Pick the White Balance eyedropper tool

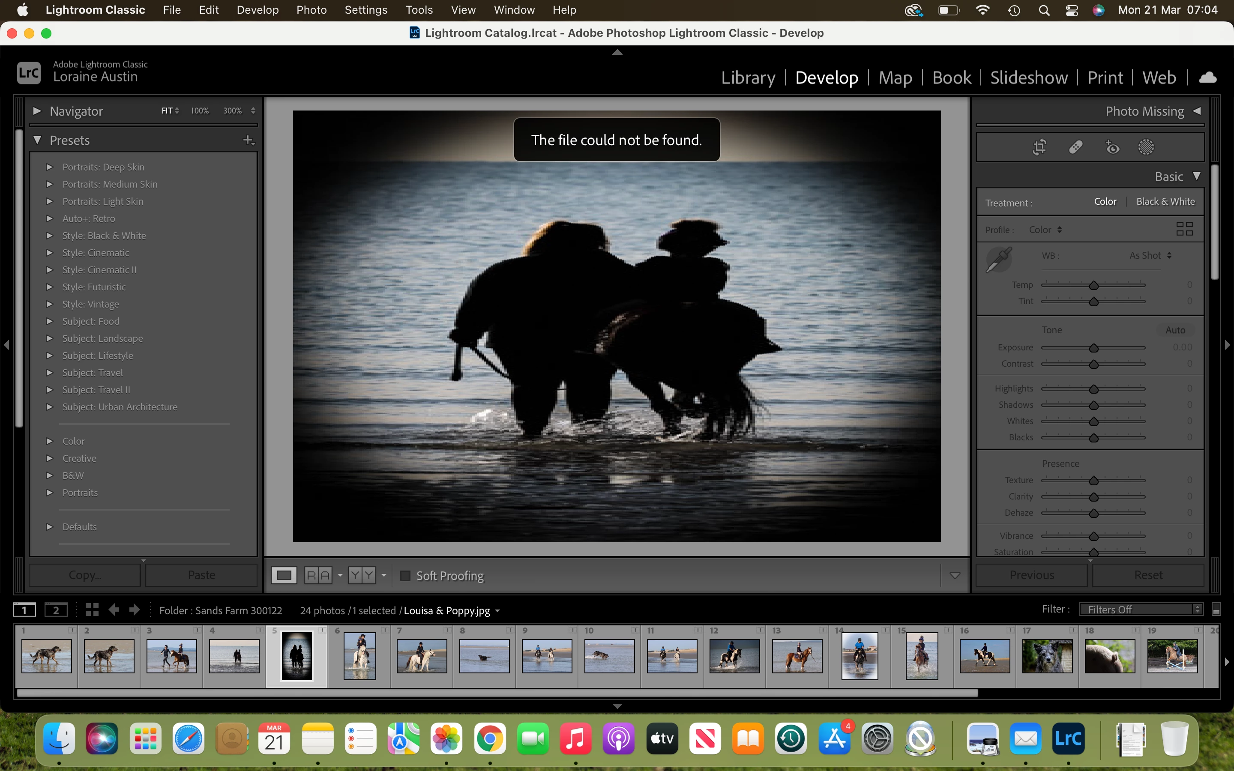pyautogui.click(x=998, y=259)
